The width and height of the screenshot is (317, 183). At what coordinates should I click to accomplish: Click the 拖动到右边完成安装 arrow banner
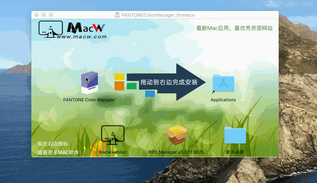click(x=169, y=82)
